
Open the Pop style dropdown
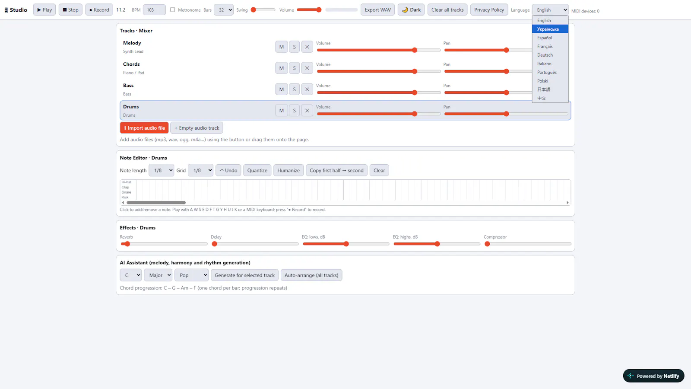click(192, 275)
